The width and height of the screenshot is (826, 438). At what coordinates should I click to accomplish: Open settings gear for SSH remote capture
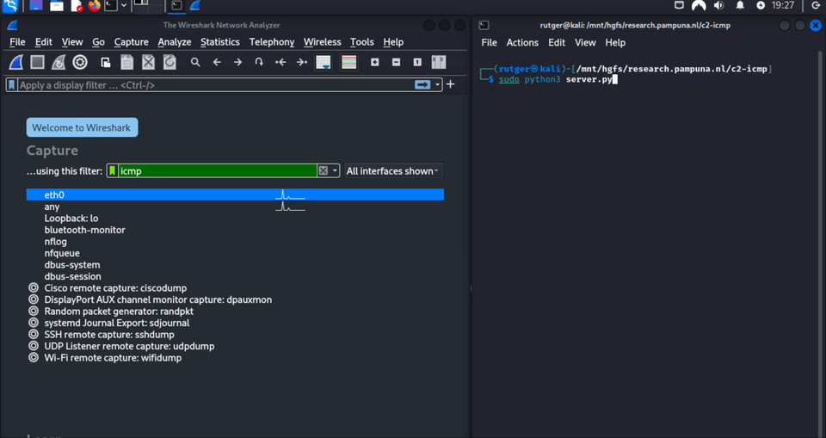tap(34, 334)
